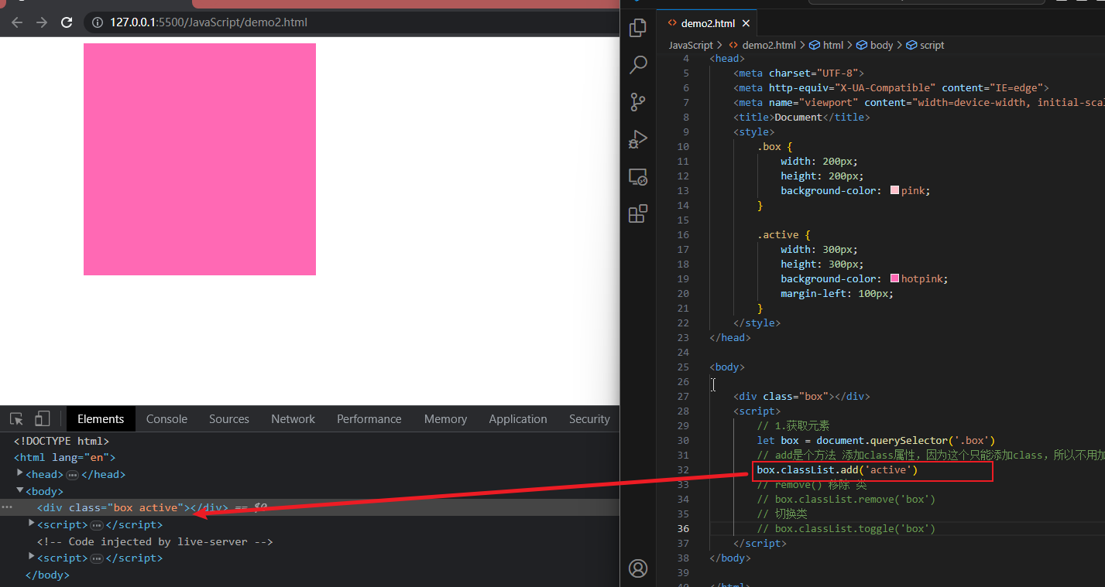Click the browser address bar URL

point(209,22)
